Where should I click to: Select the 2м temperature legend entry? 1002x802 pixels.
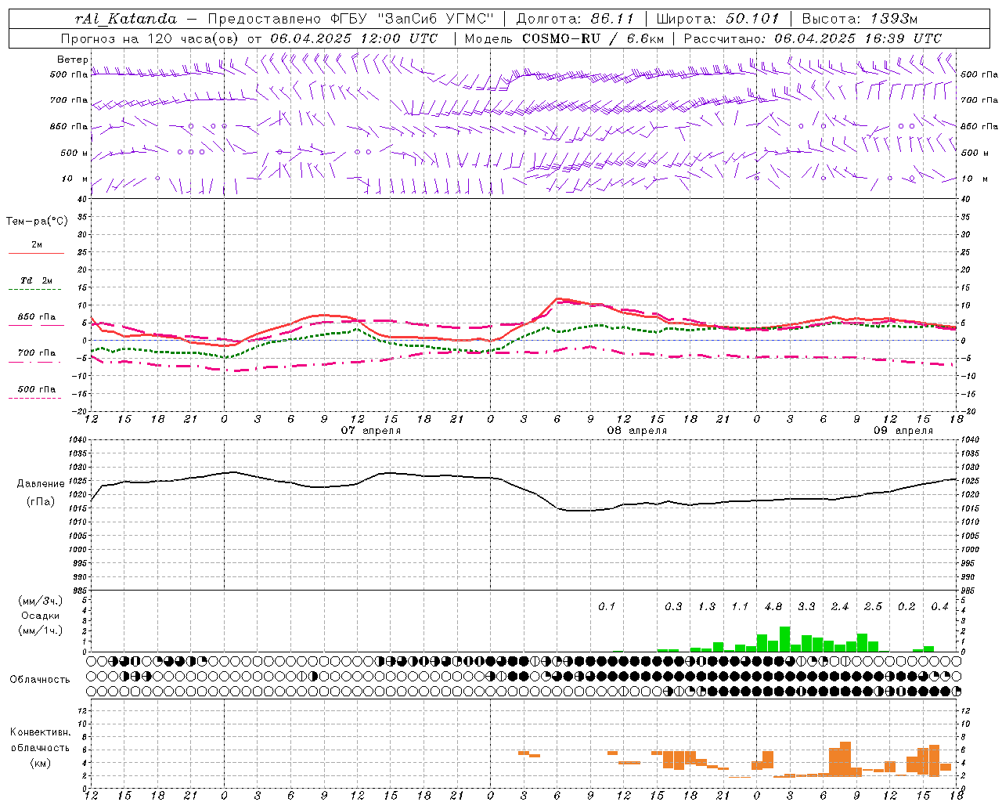(x=37, y=245)
